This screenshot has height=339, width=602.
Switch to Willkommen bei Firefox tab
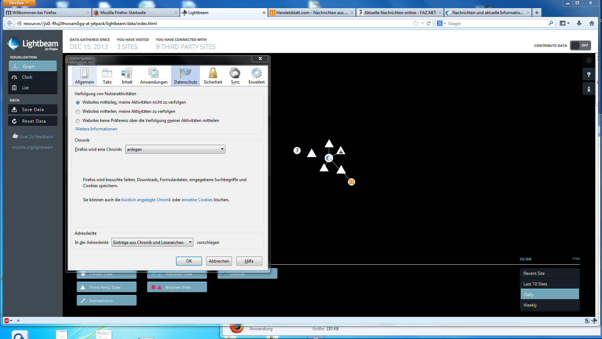point(48,13)
